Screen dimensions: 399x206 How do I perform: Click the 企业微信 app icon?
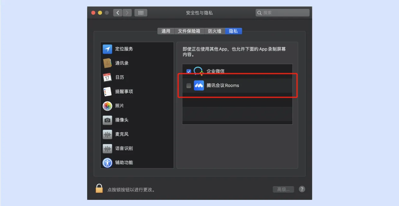point(199,71)
